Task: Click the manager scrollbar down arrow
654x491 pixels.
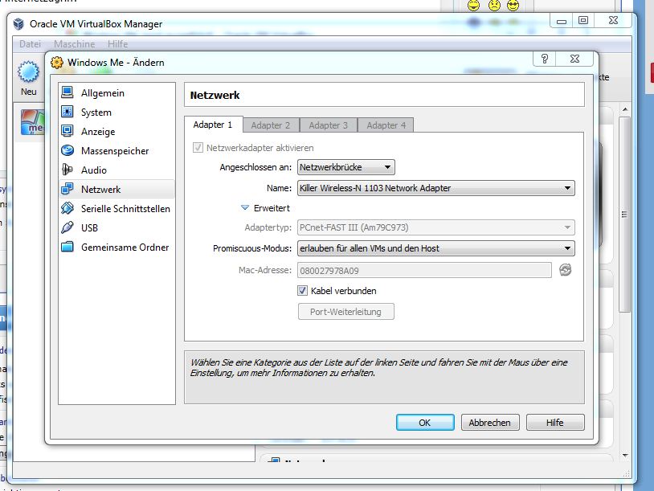Action: pyautogui.click(x=625, y=455)
